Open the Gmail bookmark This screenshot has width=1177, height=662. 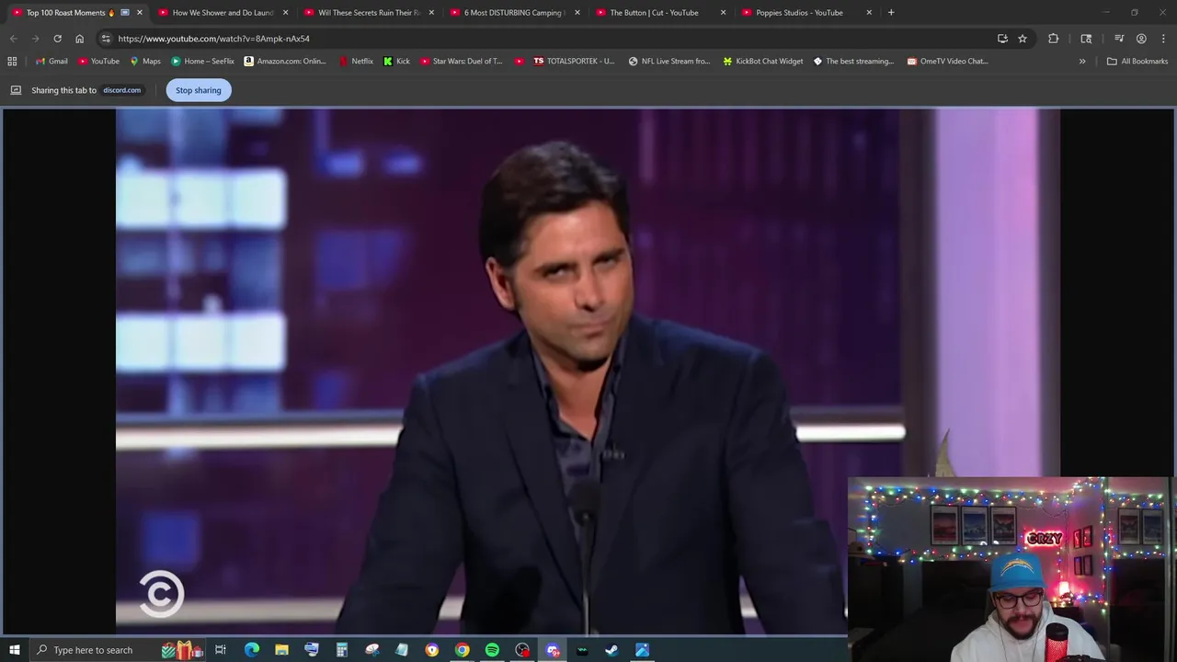pyautogui.click(x=51, y=62)
